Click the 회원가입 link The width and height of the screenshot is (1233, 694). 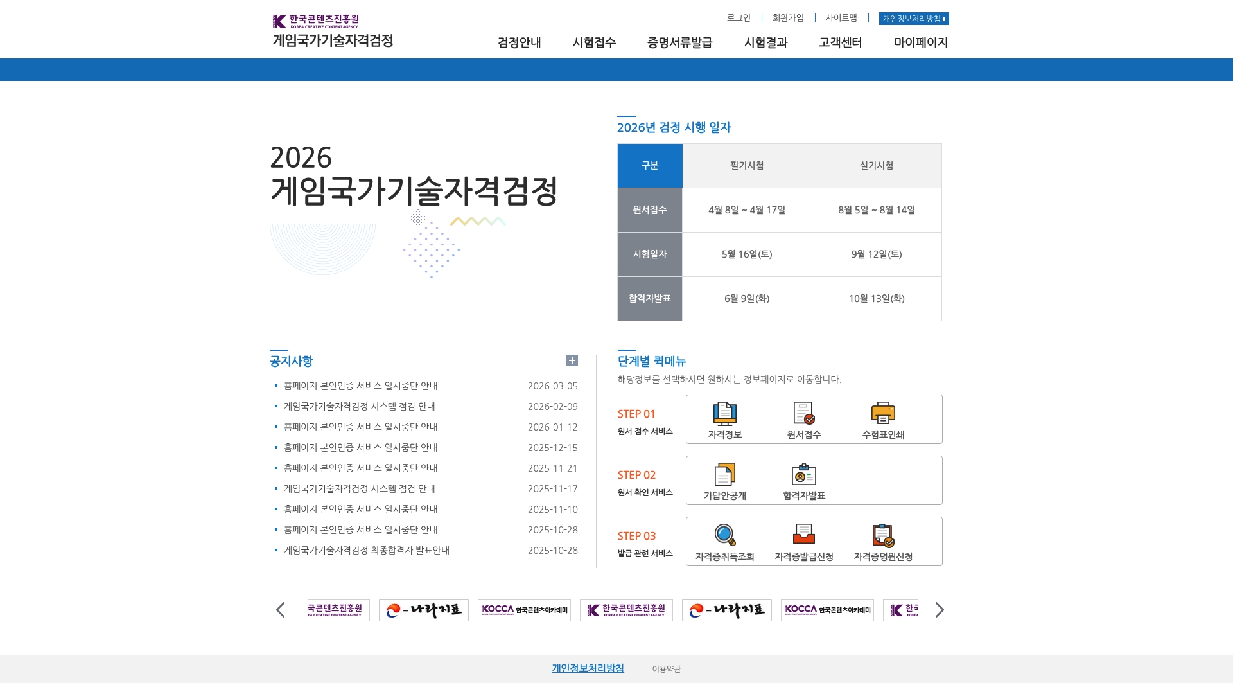click(x=787, y=18)
